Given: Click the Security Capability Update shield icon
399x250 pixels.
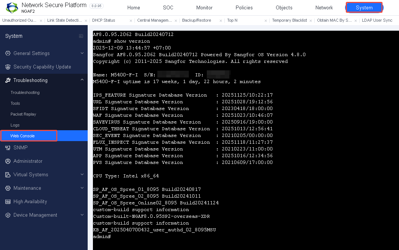Looking at the screenshot, I should point(8,67).
